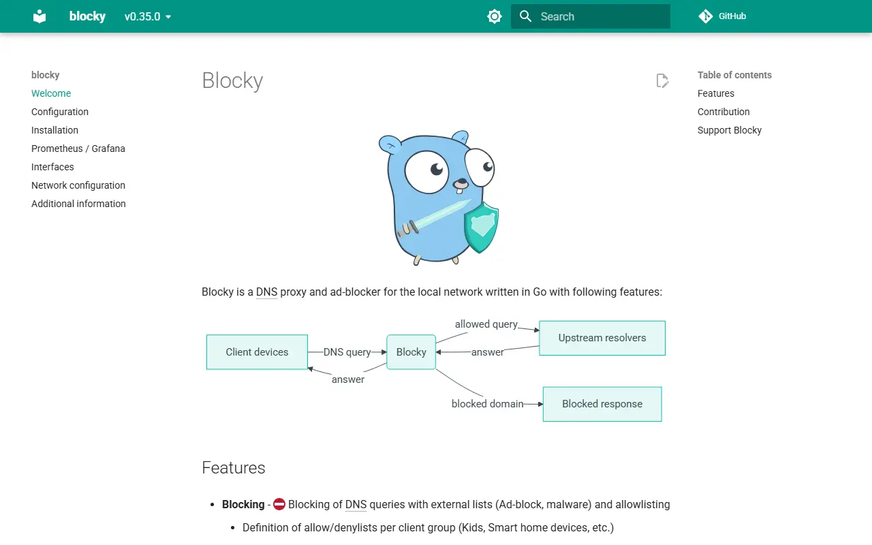Go to Configuration page
Screen dimensions: 872x545
60,112
